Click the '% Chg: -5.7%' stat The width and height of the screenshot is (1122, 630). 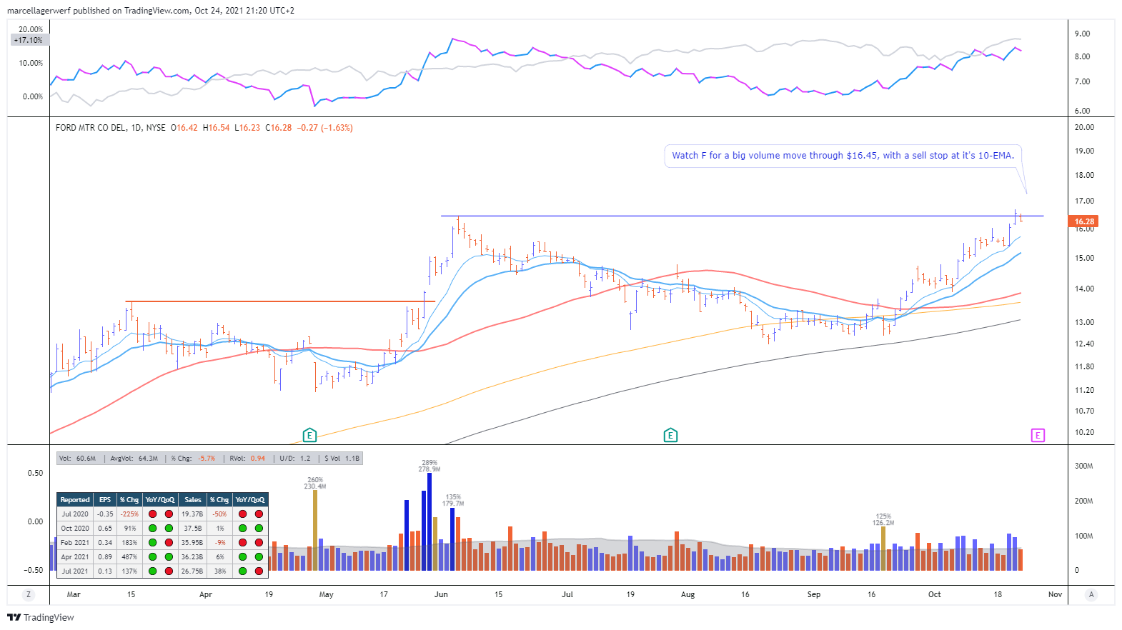pos(193,459)
